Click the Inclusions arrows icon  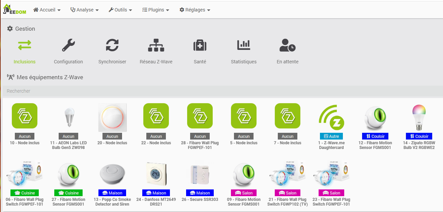point(25,45)
